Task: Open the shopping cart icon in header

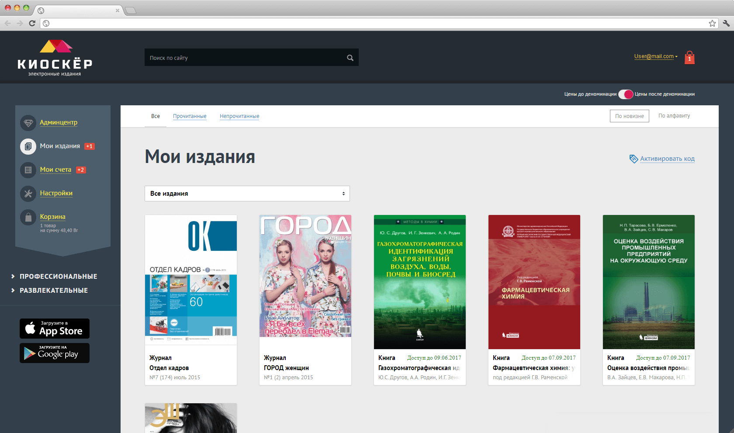Action: pos(689,58)
